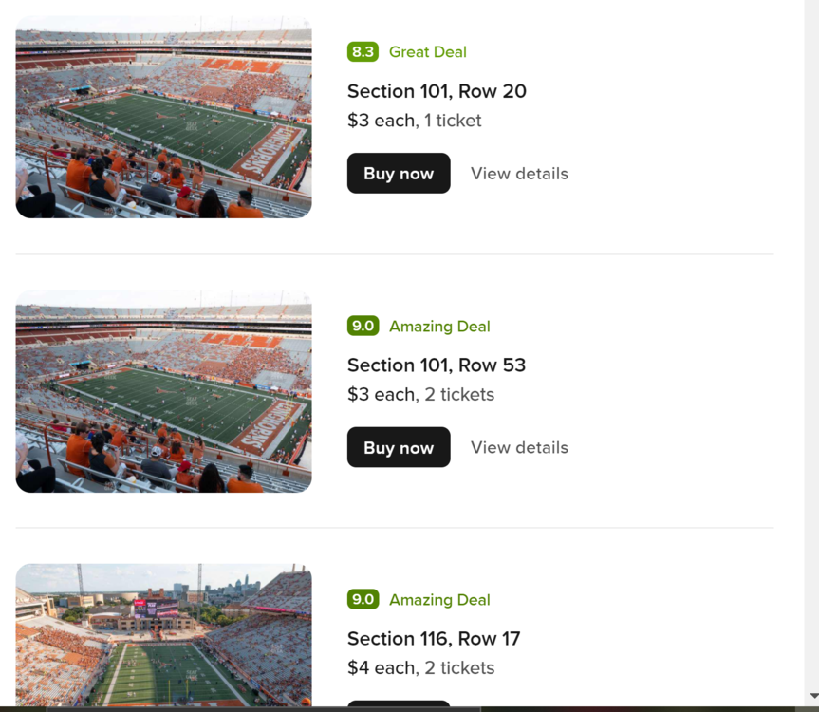Image resolution: width=819 pixels, height=712 pixels.
Task: Open the Section 101, Row 20 seat view photo
Action: (x=163, y=117)
